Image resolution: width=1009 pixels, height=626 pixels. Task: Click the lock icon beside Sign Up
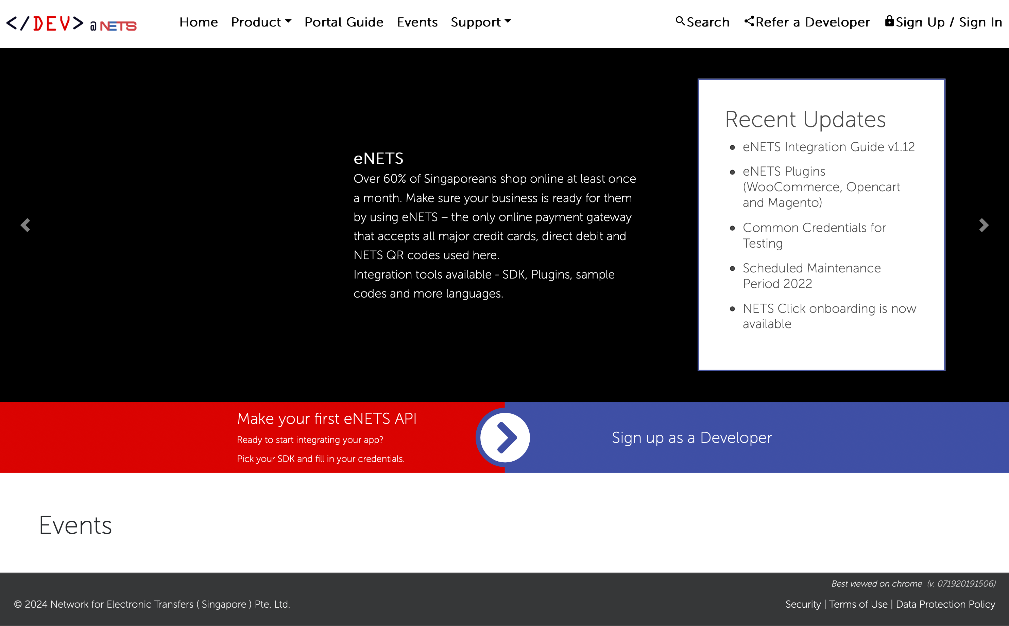pos(889,21)
